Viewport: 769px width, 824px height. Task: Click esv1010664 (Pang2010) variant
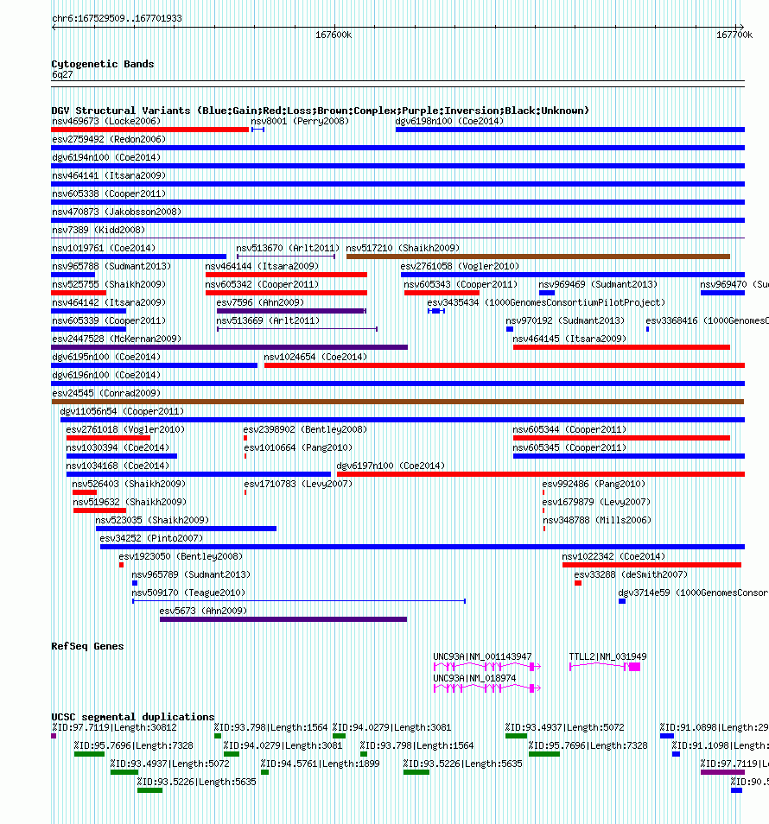[x=245, y=455]
